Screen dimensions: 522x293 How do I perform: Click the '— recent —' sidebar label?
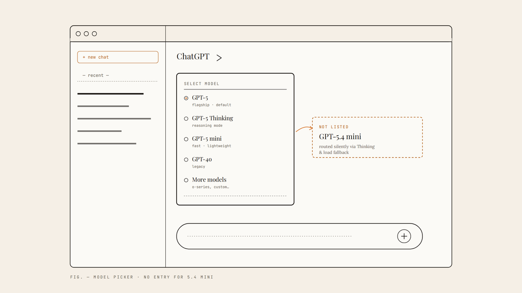point(96,76)
